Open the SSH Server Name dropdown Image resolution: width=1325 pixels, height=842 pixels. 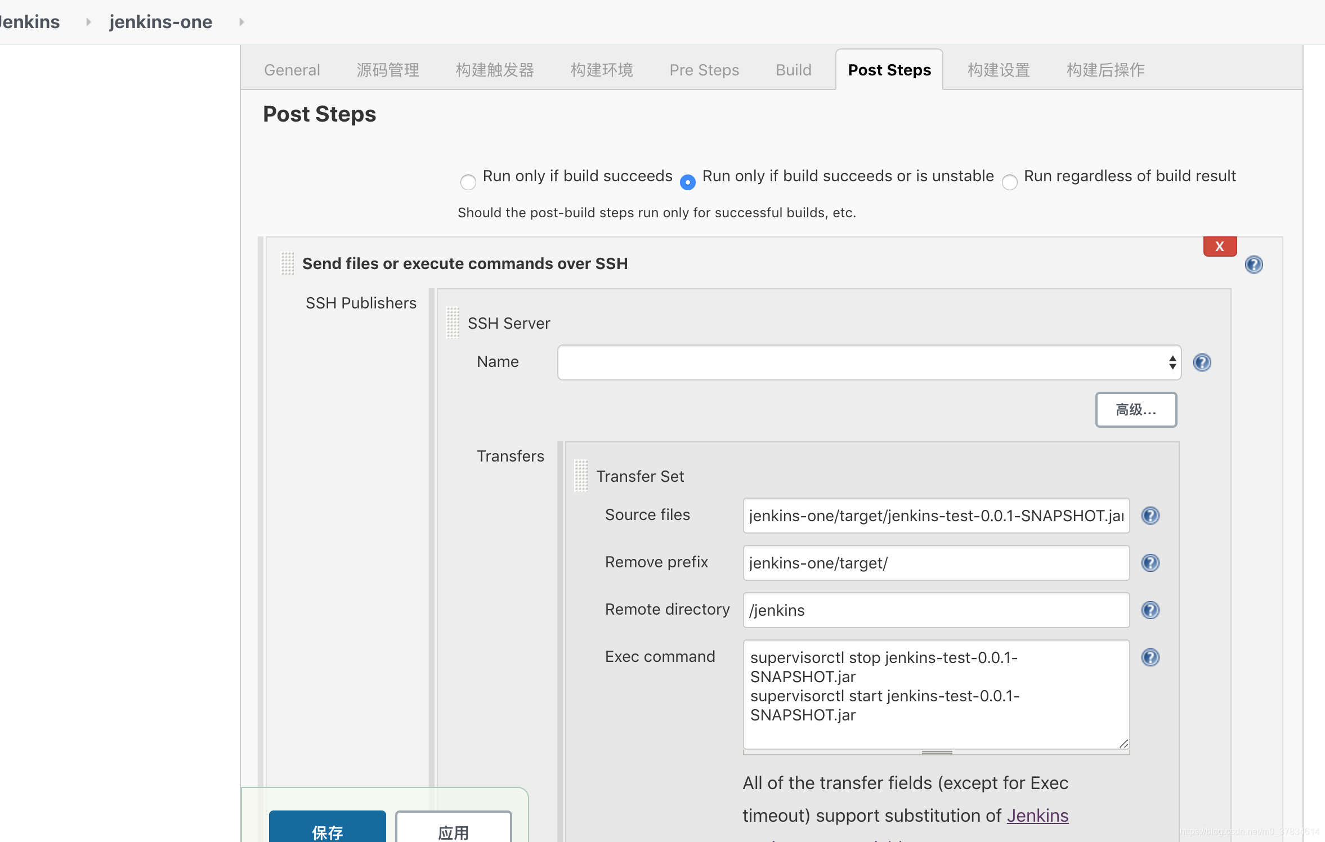coord(869,362)
